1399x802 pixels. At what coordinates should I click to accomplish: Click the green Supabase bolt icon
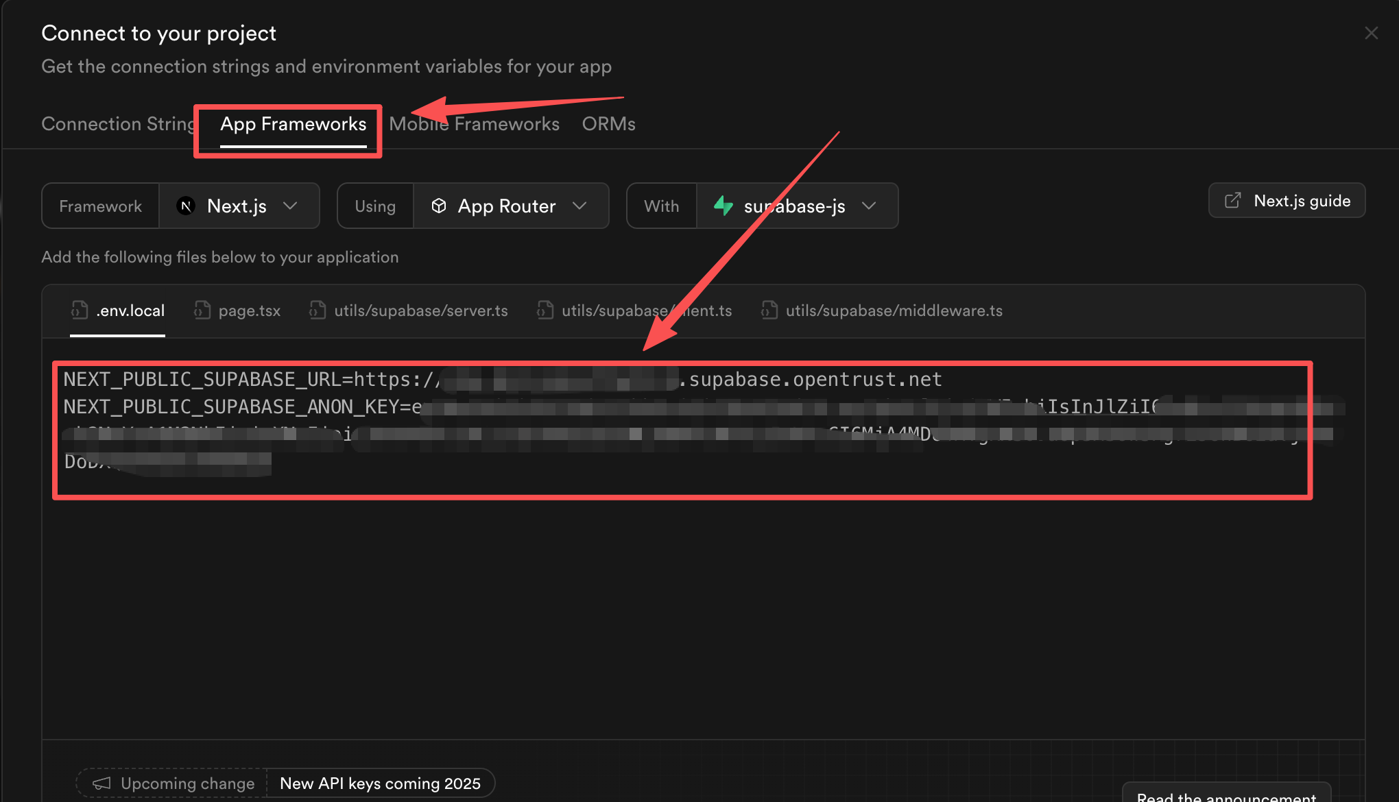click(x=724, y=206)
